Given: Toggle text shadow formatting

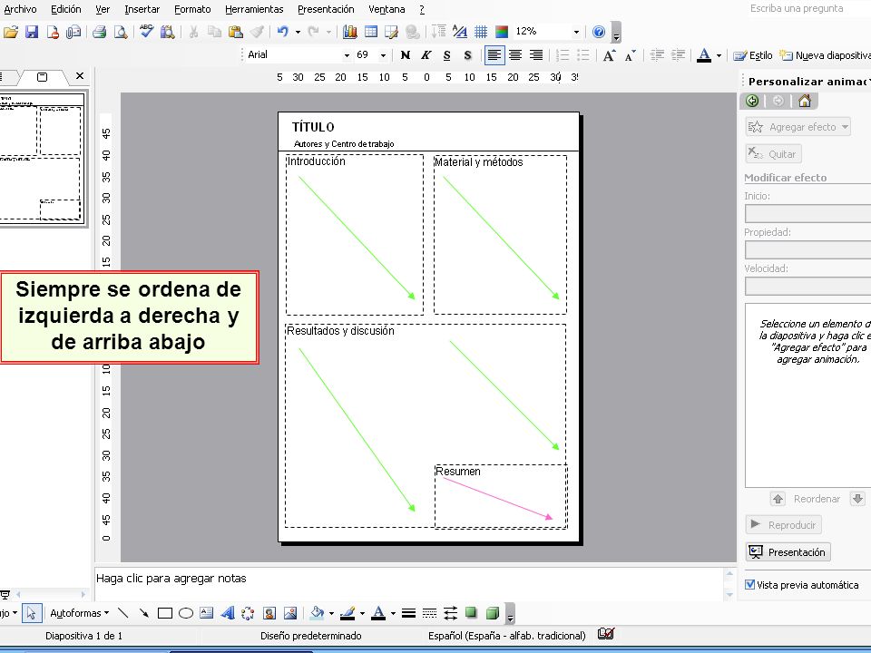Looking at the screenshot, I should click(468, 55).
